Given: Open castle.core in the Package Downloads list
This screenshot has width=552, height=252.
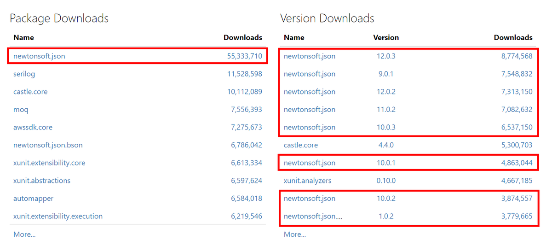Looking at the screenshot, I should tap(30, 92).
